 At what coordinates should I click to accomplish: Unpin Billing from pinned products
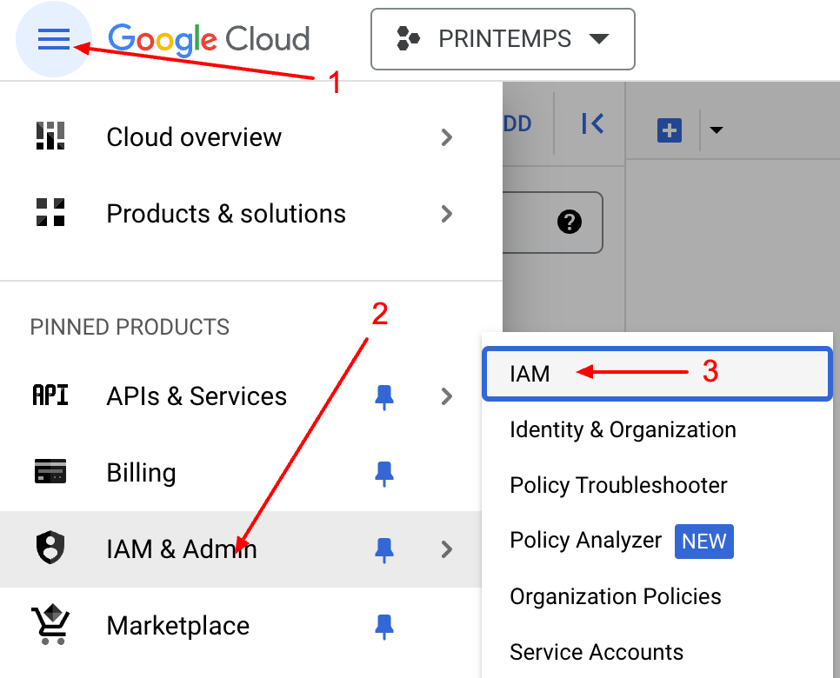coord(383,472)
